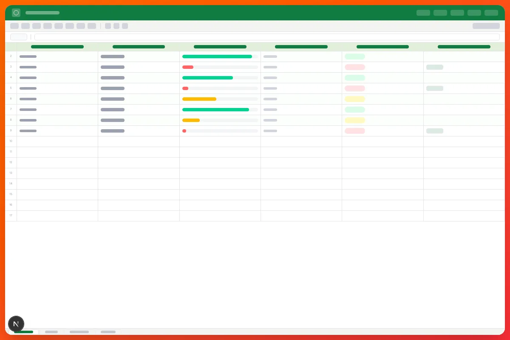The width and height of the screenshot is (510, 340).
Task: Click the grey tag in row 3's last column
Action: tap(435, 67)
